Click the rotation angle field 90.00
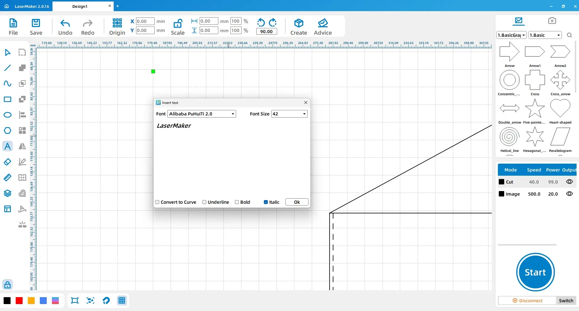 pos(266,31)
